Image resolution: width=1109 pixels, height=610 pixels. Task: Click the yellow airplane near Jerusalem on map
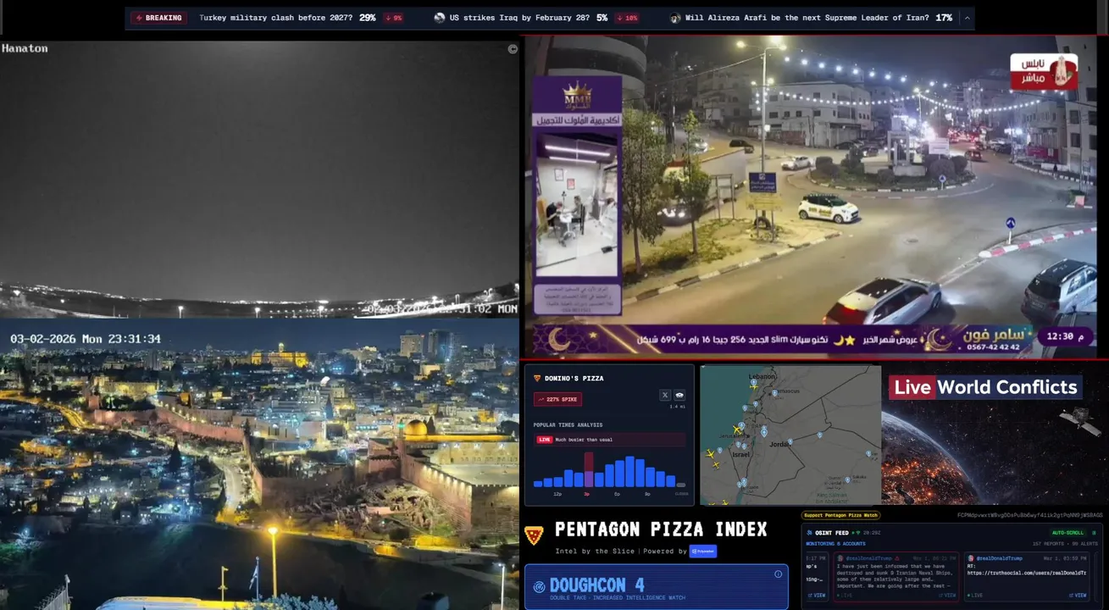(x=737, y=430)
